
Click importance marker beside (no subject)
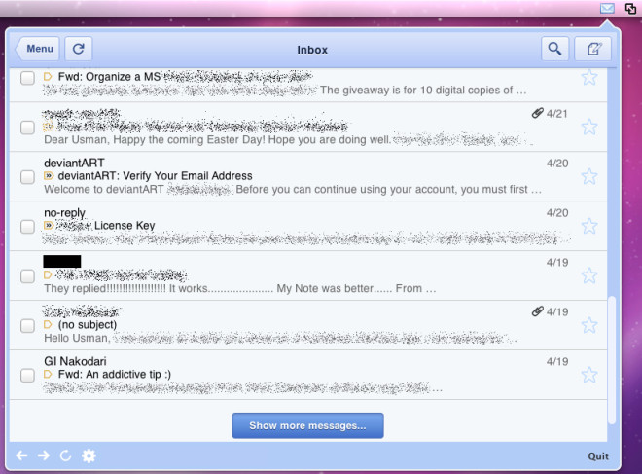(48, 324)
